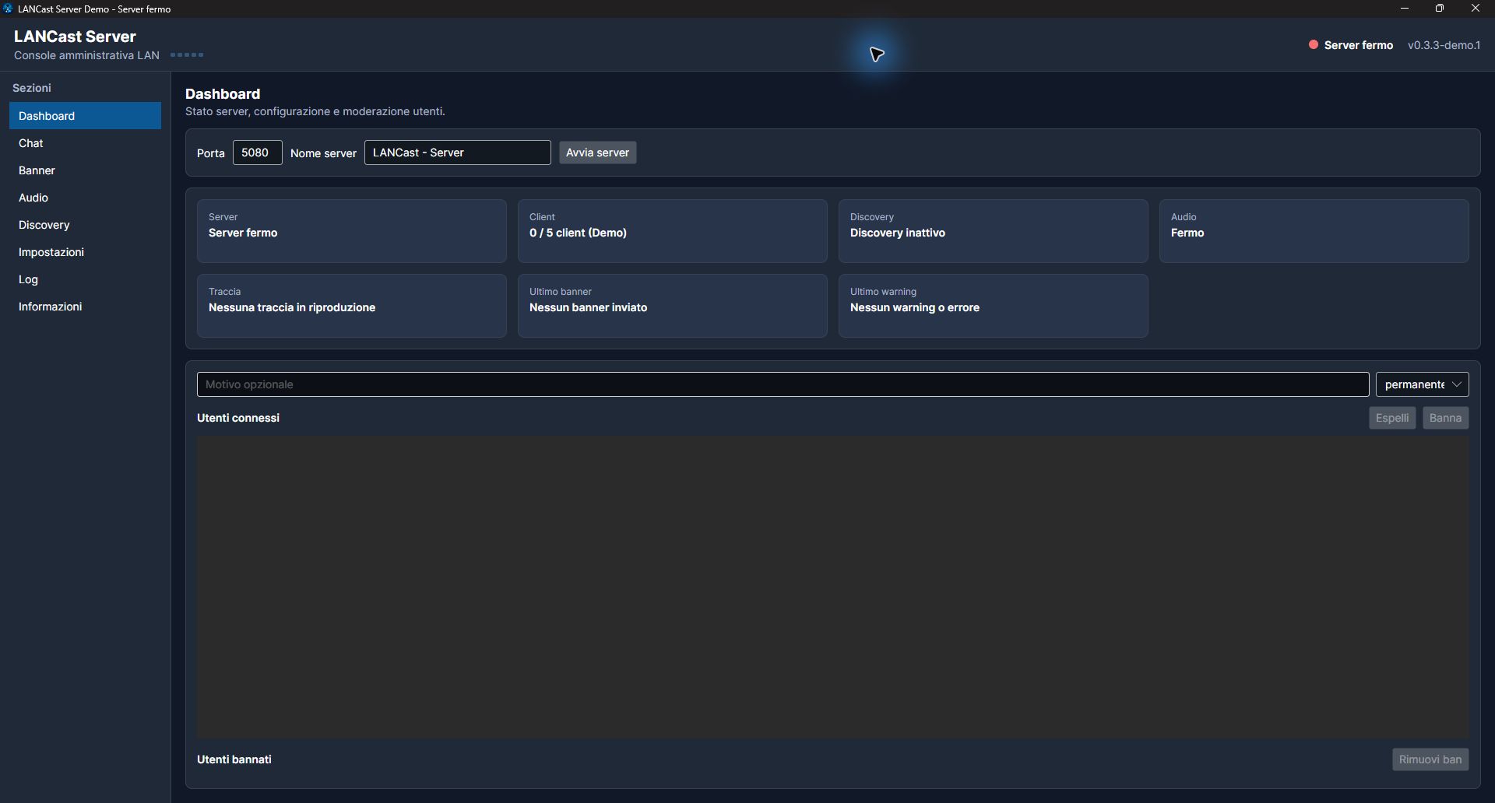
Task: Select the Nessun warning o errore card
Action: coord(994,306)
